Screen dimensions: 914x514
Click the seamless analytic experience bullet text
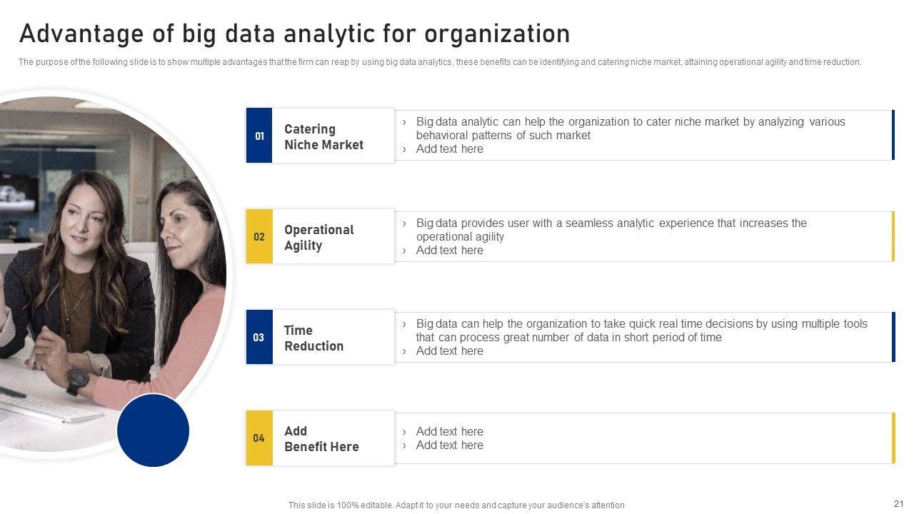pyautogui.click(x=611, y=230)
